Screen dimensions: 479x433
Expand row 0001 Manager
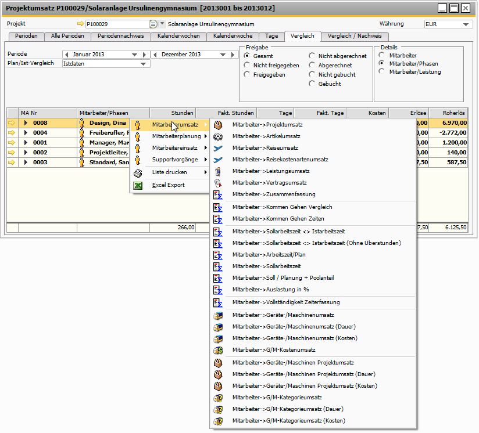pyautogui.click(x=26, y=142)
